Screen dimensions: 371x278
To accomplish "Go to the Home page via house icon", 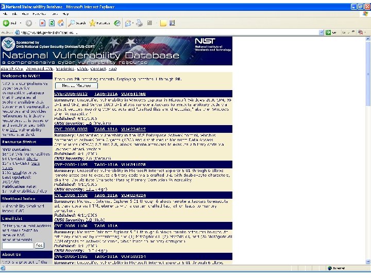I will pos(61,23).
